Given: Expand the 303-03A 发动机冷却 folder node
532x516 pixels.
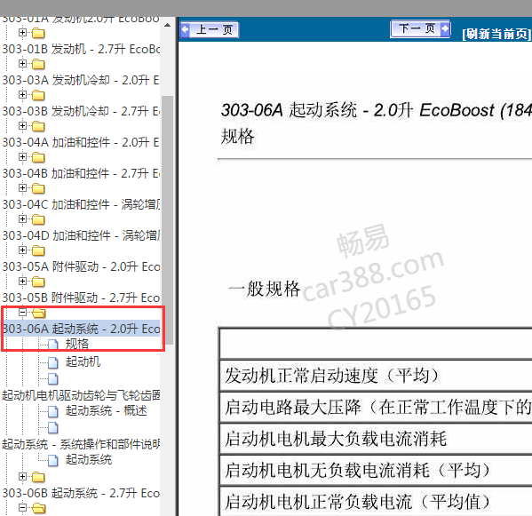Looking at the screenshot, I should pyautogui.click(x=22, y=95).
